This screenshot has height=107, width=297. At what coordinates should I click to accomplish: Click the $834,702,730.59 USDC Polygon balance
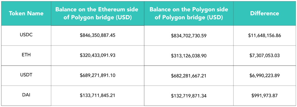click(x=189, y=35)
